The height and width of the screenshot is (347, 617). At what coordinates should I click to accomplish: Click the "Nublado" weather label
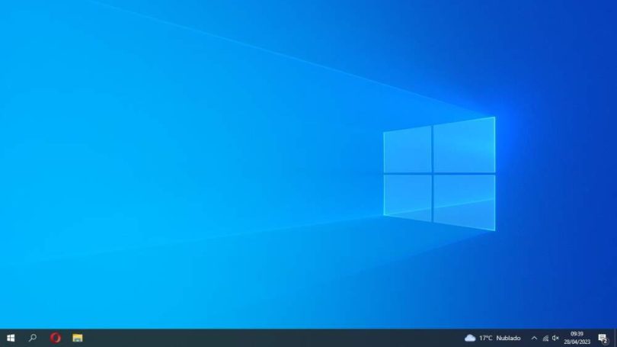click(508, 338)
